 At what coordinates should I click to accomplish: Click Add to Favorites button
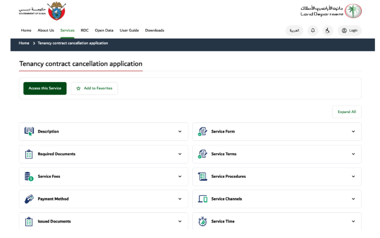pyautogui.click(x=94, y=88)
